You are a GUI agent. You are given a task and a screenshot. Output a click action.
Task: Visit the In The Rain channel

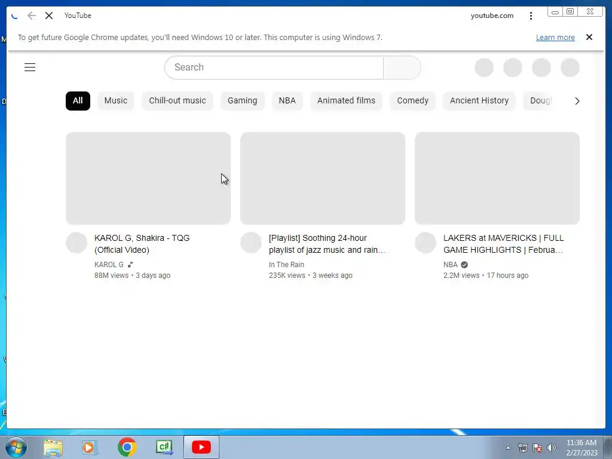pyautogui.click(x=286, y=265)
